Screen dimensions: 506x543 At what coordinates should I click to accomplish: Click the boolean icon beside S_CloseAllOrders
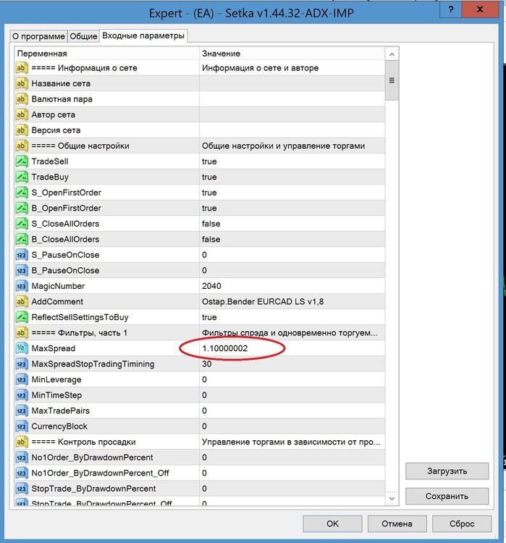[22, 224]
